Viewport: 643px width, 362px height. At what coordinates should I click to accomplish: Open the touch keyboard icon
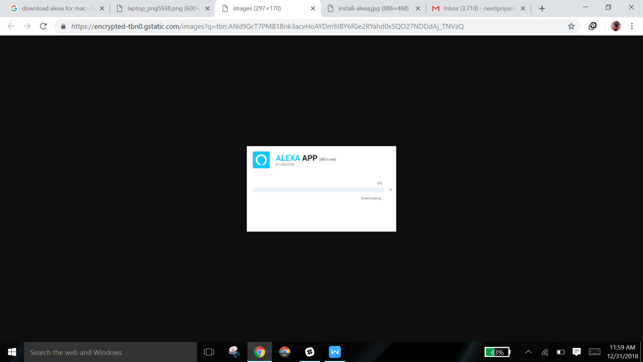[x=594, y=352]
